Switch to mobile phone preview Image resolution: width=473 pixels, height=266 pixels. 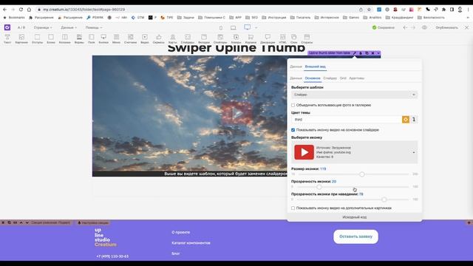coord(221,28)
